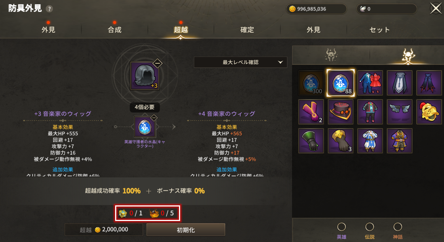
Task: Select the green gauntlet item
Action: tap(311, 140)
